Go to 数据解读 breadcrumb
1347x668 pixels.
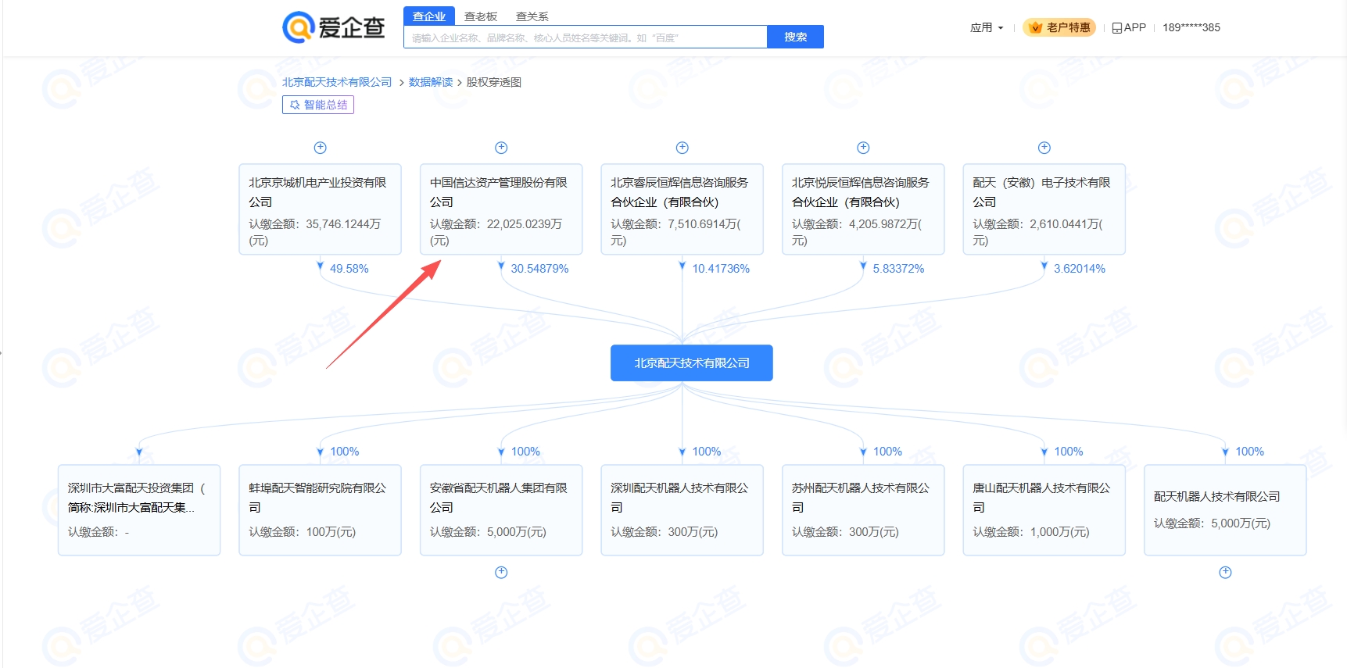coord(431,82)
